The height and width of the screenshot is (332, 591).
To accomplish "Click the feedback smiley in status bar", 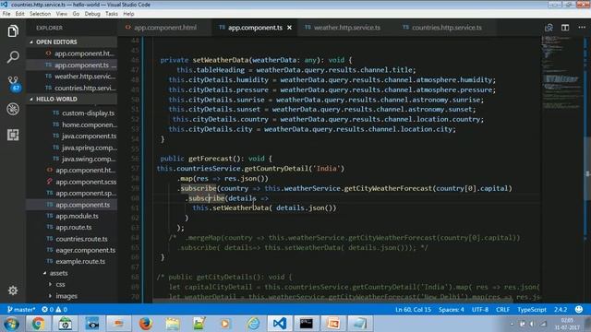I will [579, 310].
